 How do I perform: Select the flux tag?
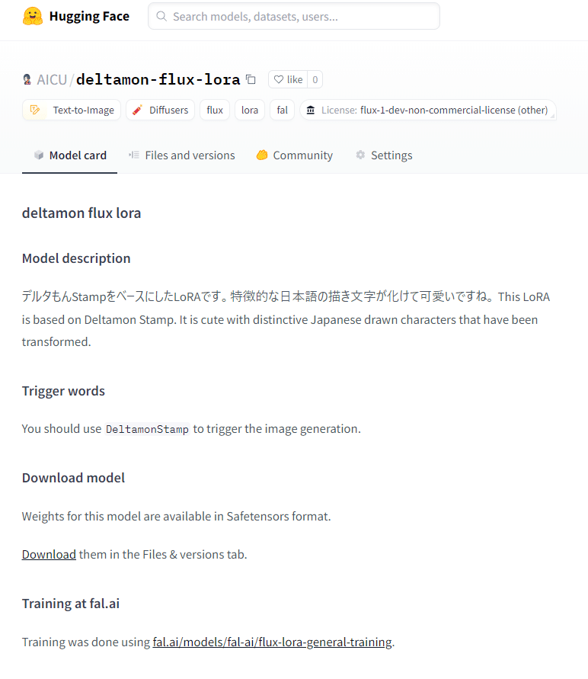pos(215,110)
